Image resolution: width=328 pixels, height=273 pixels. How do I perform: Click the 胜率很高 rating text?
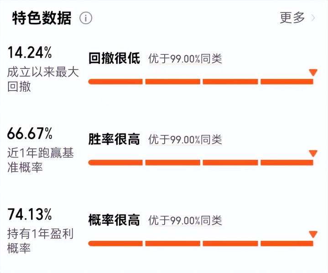[x=114, y=139]
